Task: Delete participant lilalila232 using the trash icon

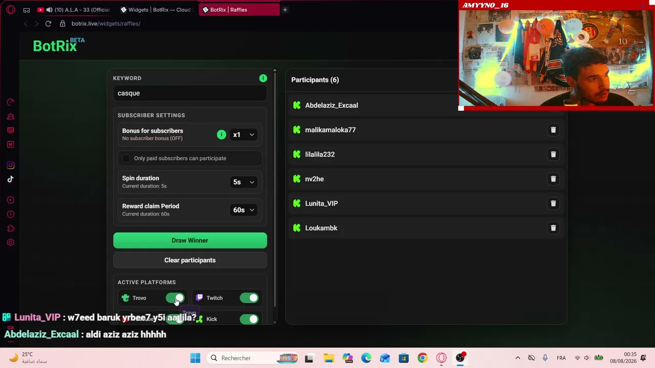Action: point(553,154)
